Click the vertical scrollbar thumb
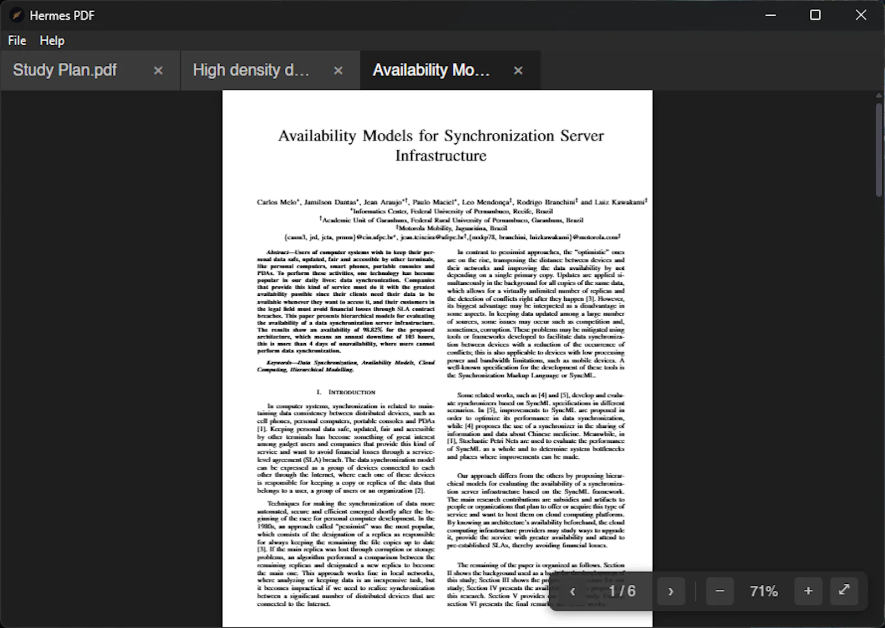The height and width of the screenshot is (628, 885). point(879,149)
